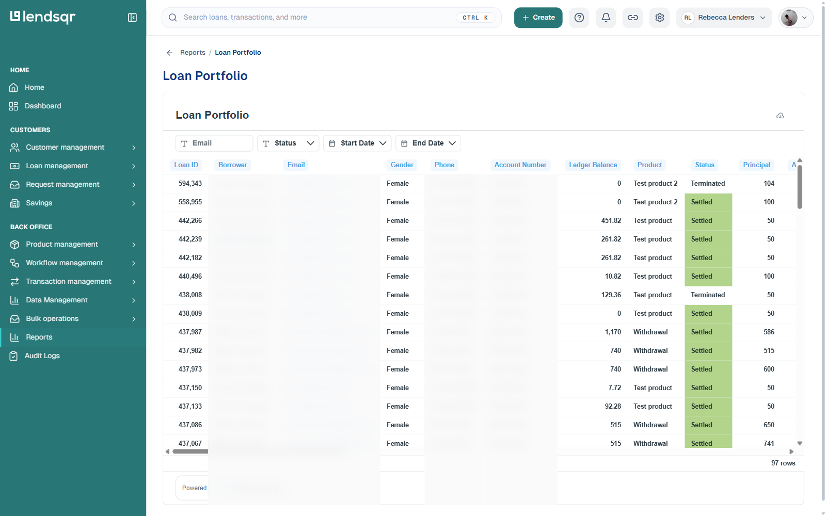Open the Status filter dropdown

click(x=288, y=143)
